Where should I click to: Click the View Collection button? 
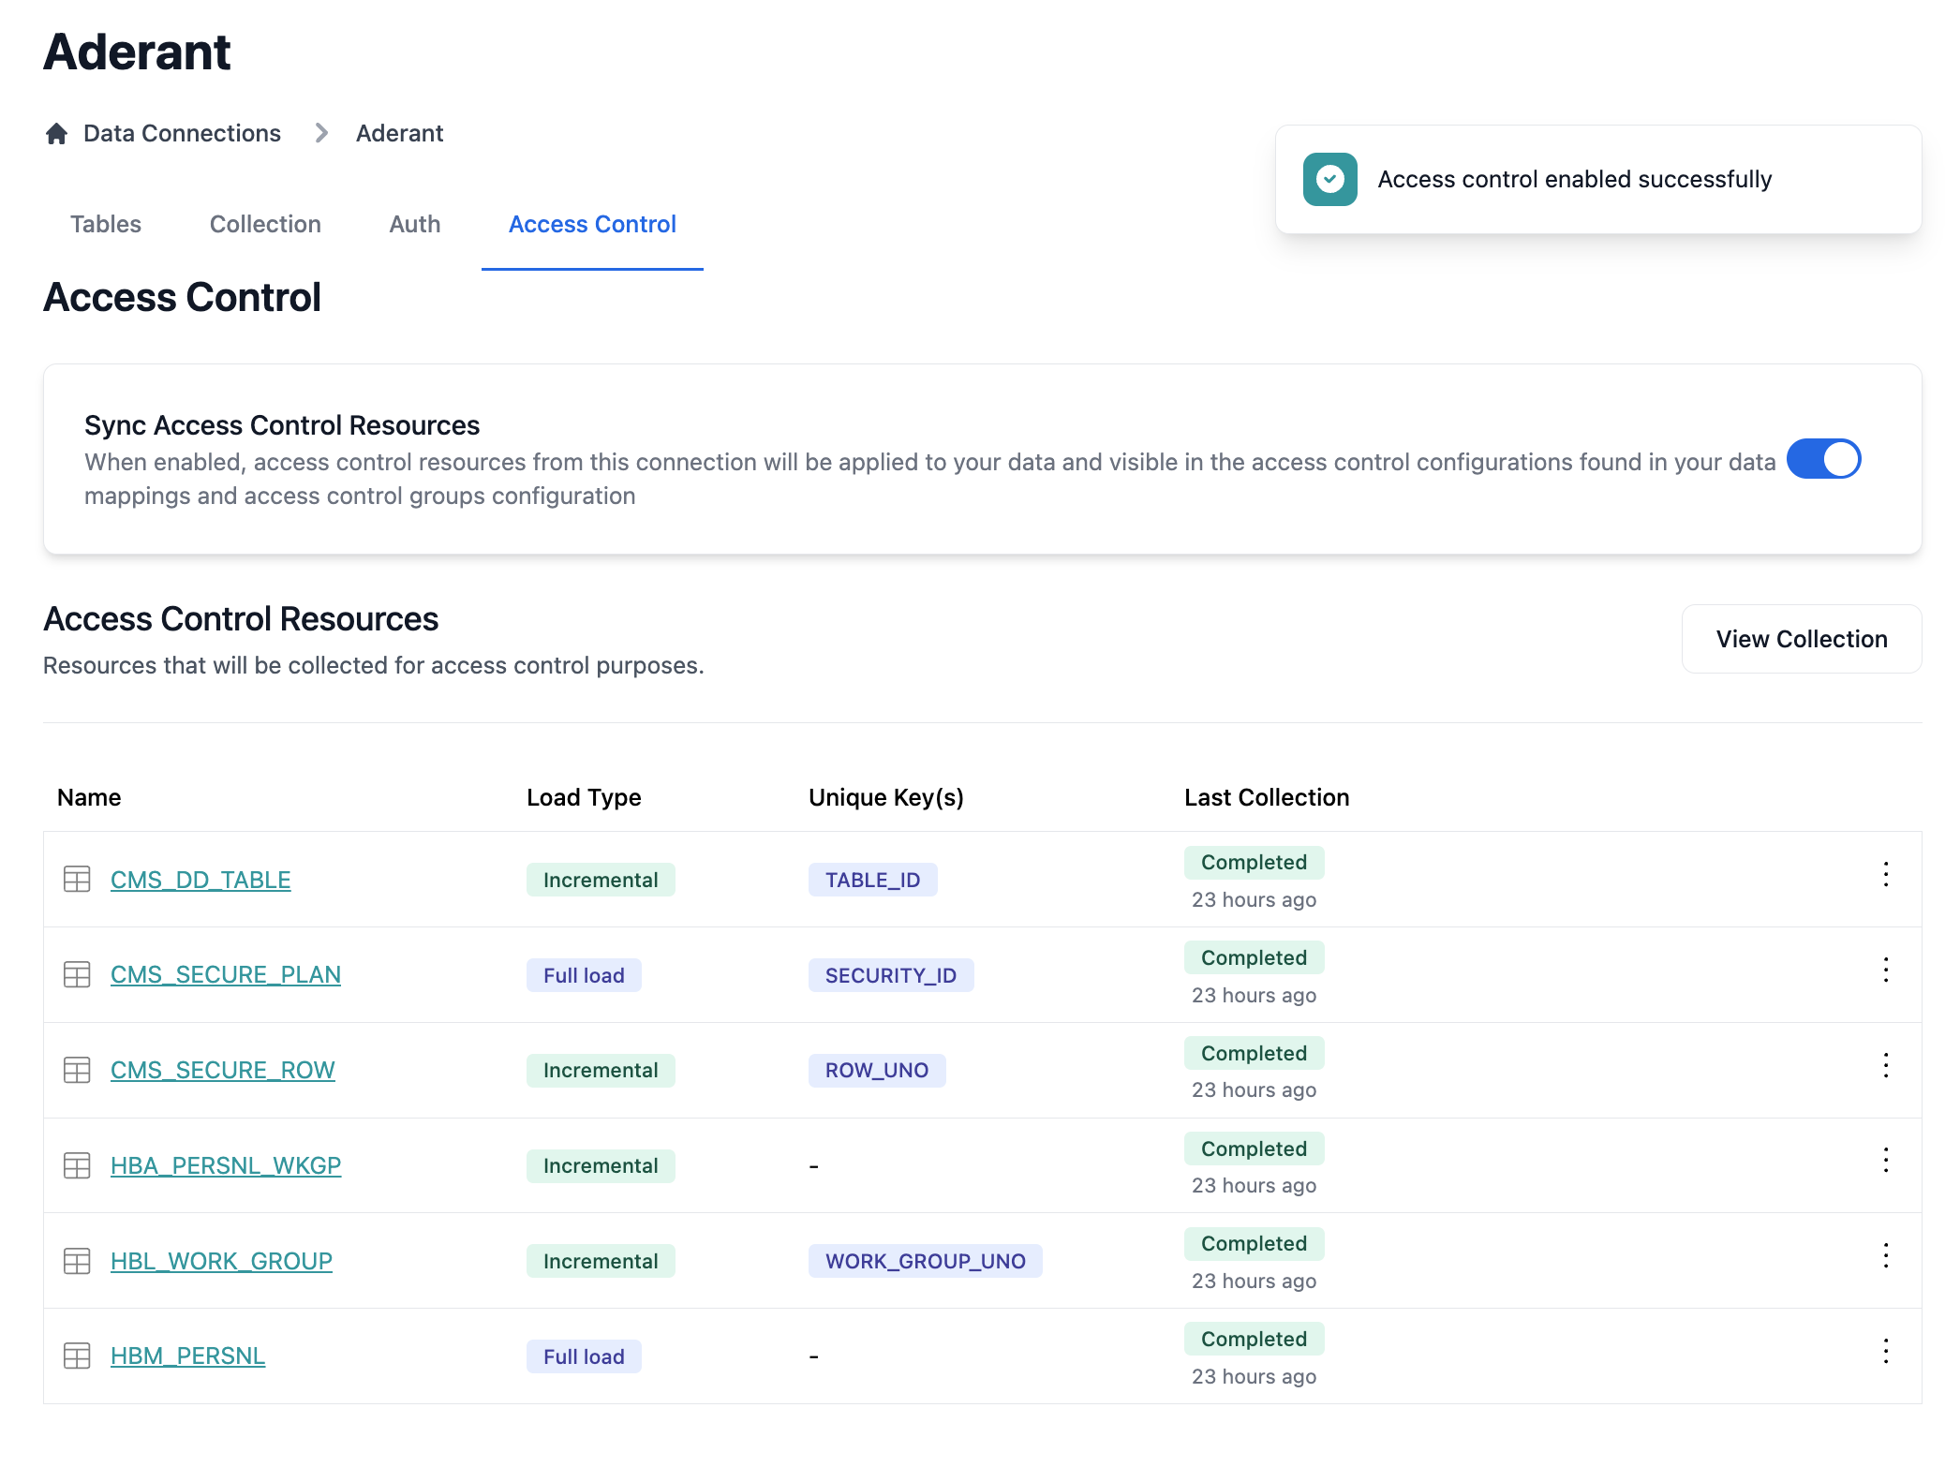(x=1801, y=639)
